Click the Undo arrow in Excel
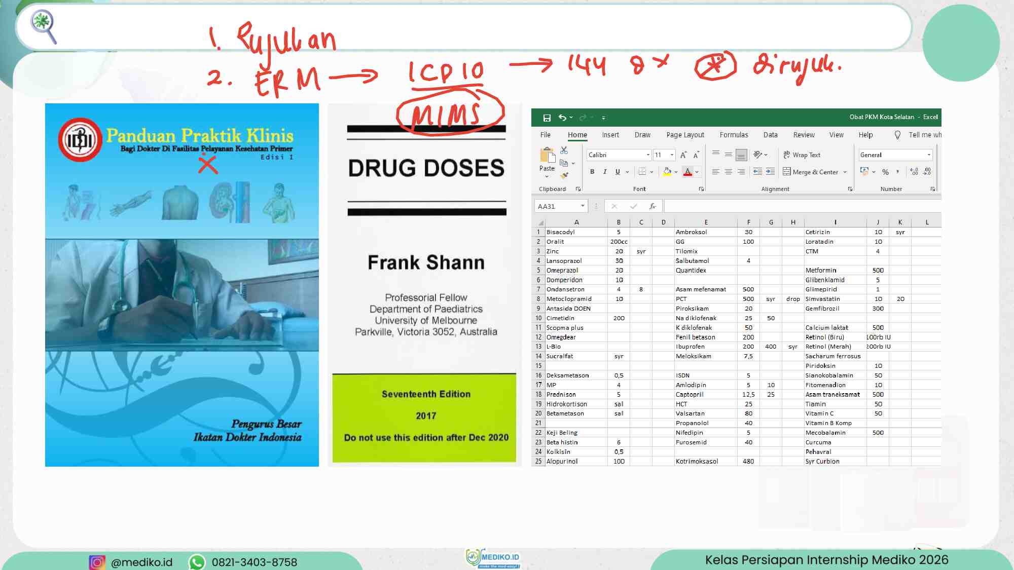Viewport: 1014px width, 570px height. (562, 117)
